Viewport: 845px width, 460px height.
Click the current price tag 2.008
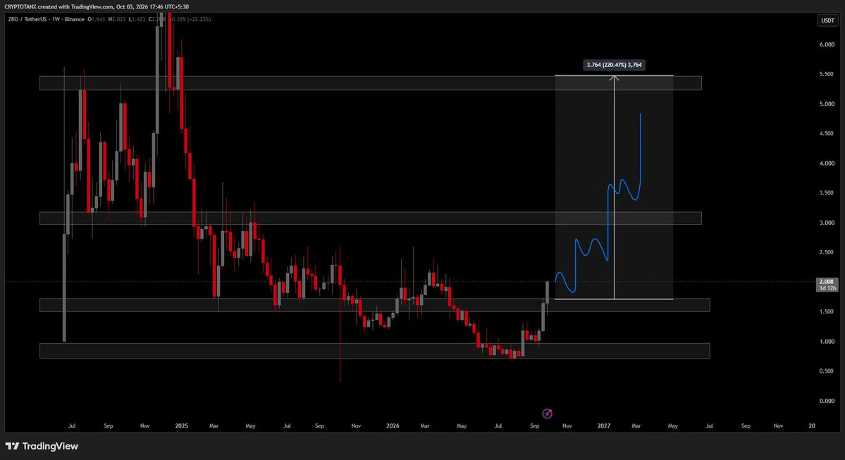point(827,285)
